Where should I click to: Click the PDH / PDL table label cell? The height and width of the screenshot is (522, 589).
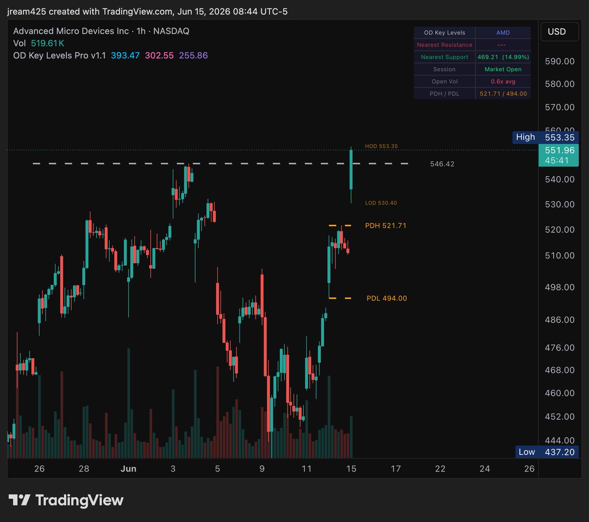445,94
